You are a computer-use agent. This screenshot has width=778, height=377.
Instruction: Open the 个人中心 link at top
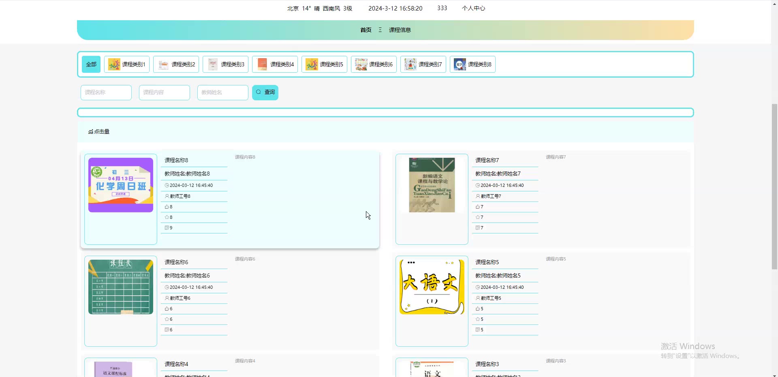coord(473,8)
